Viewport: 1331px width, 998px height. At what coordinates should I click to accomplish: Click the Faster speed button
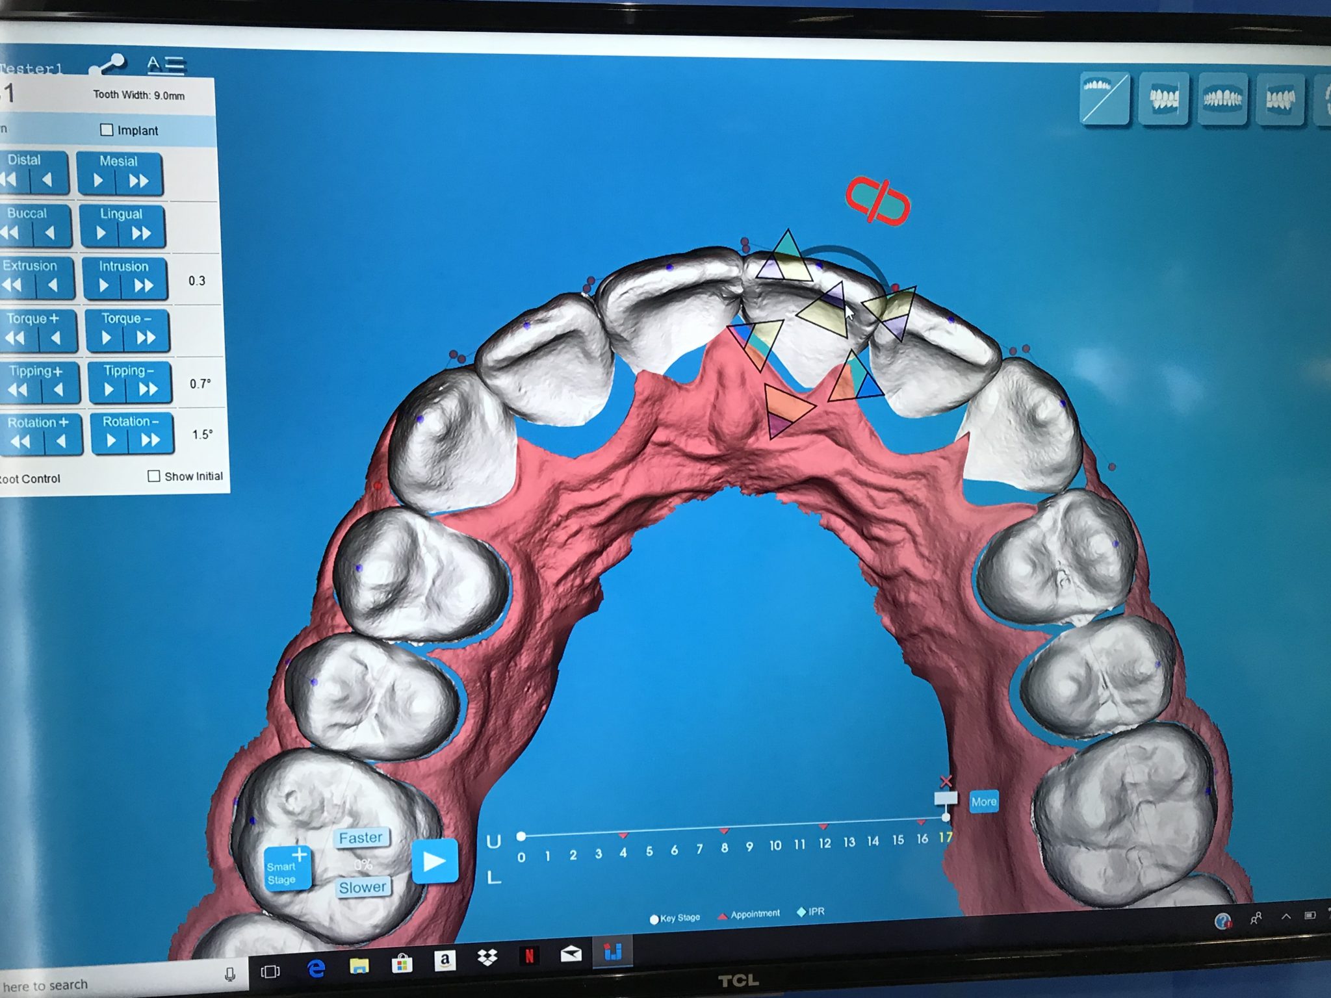tap(361, 838)
